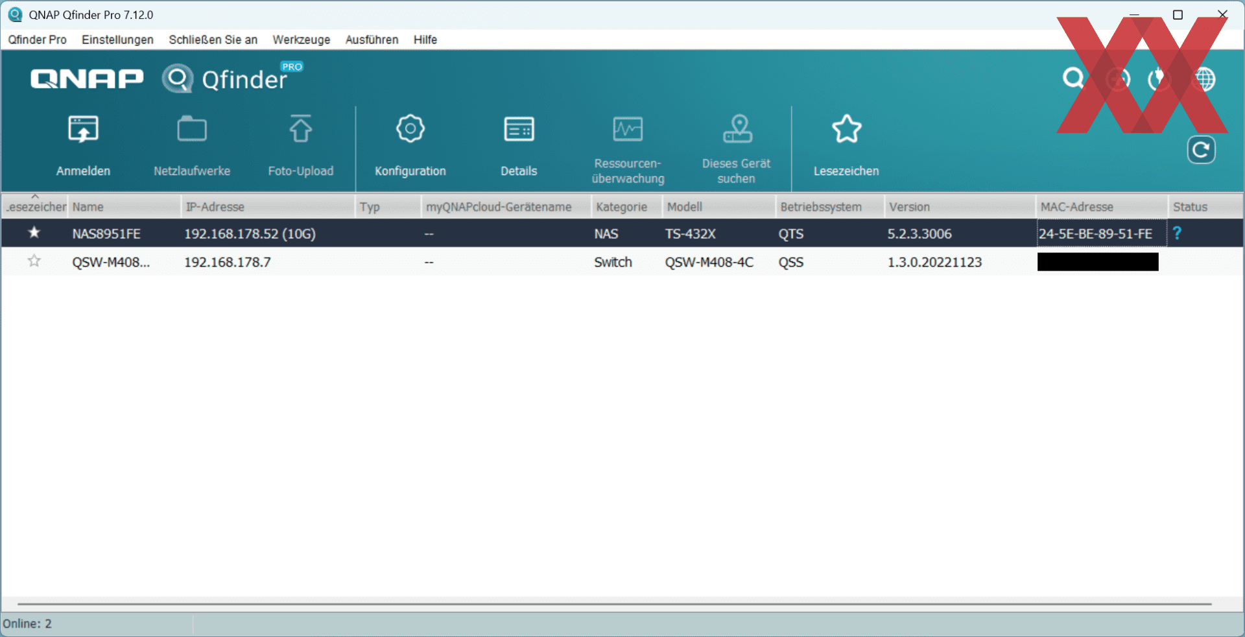The image size is (1245, 637).
Task: Click the status question mark for NAS8951FE
Action: point(1177,233)
